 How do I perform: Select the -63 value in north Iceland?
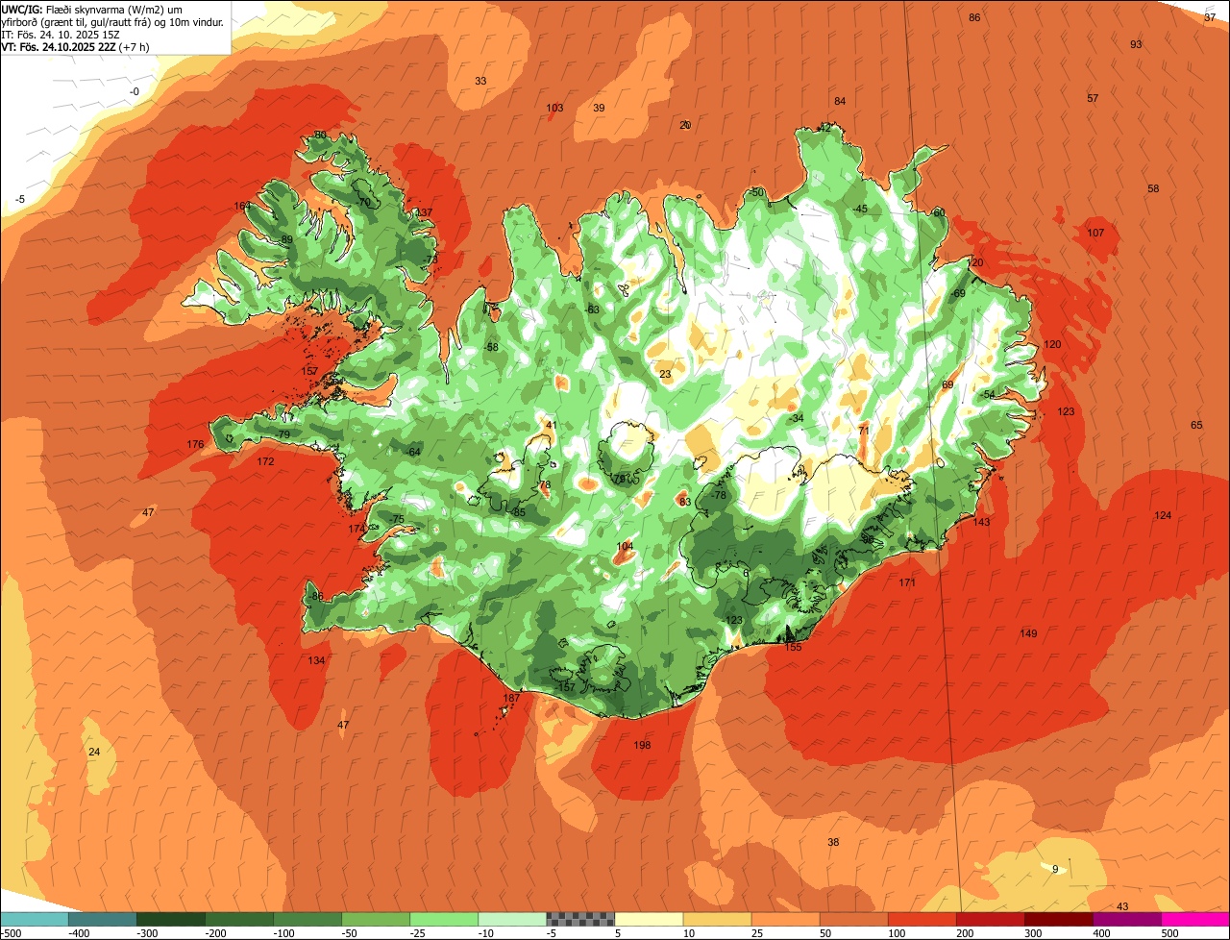(592, 309)
